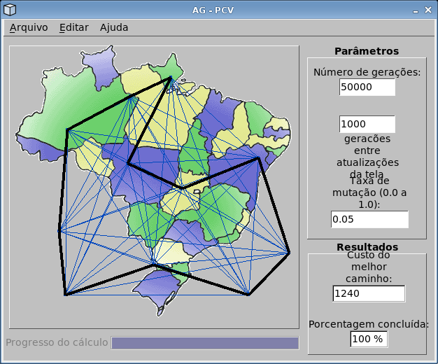Click the generations-between-updates field showing 1000

(367, 124)
